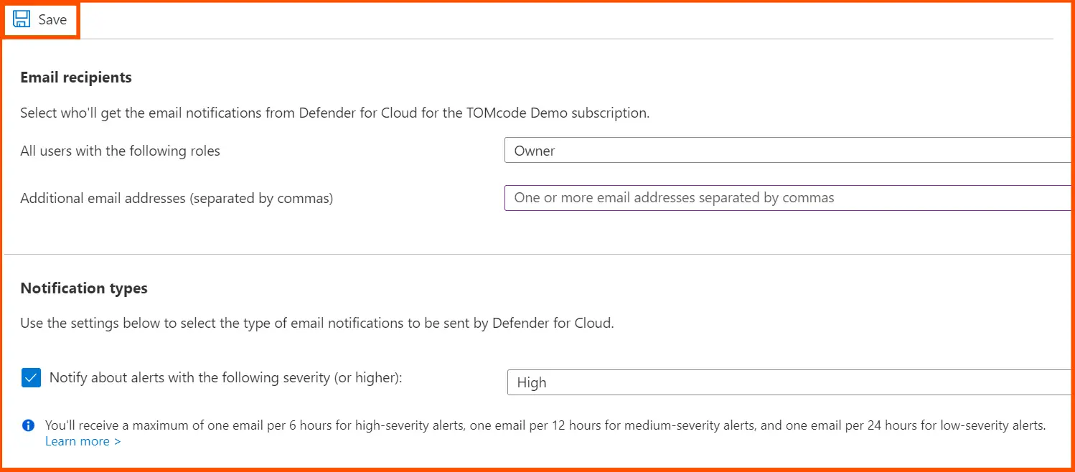Open the roles dropdown showing Owner
Screen dimensions: 1075x472
789,151
